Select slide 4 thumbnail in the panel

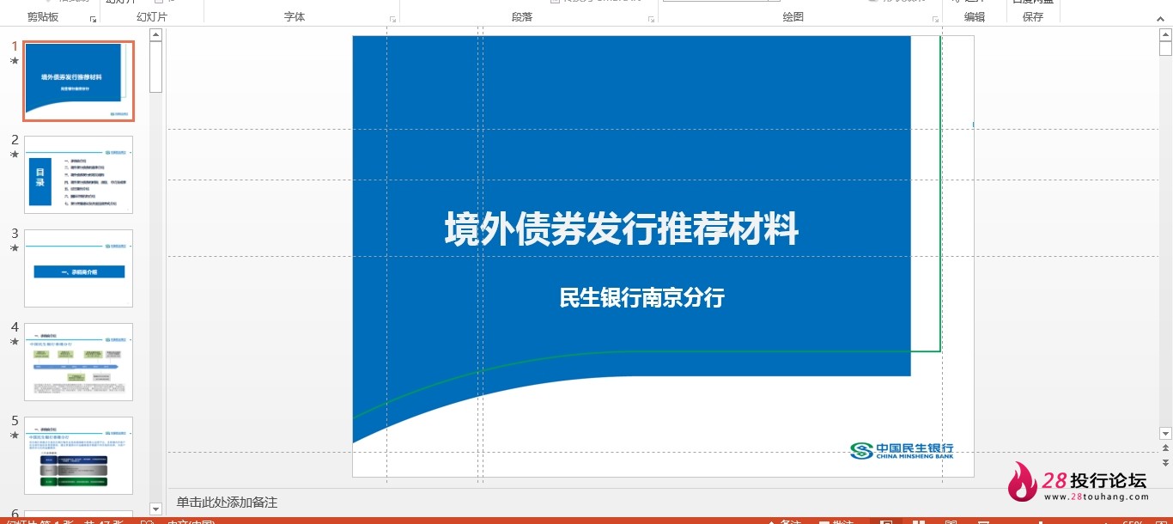point(79,362)
